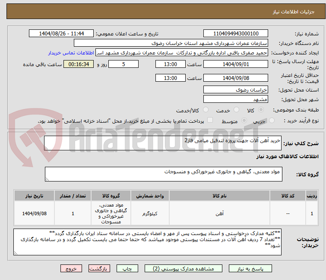Click the 'کد کالا' column header
326x280 pixels.
click(288, 196)
